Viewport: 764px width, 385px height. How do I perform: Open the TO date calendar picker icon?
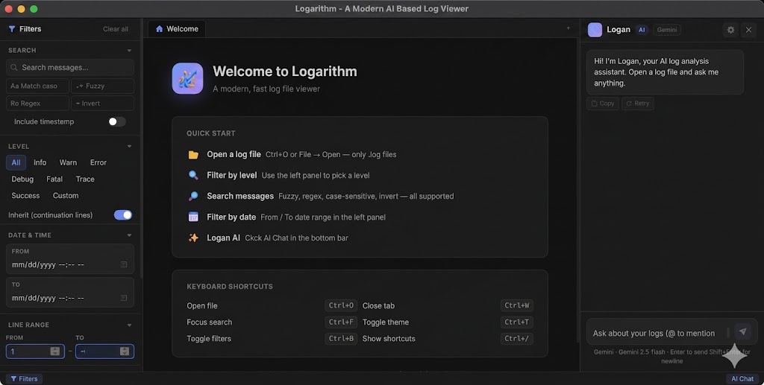[124, 298]
